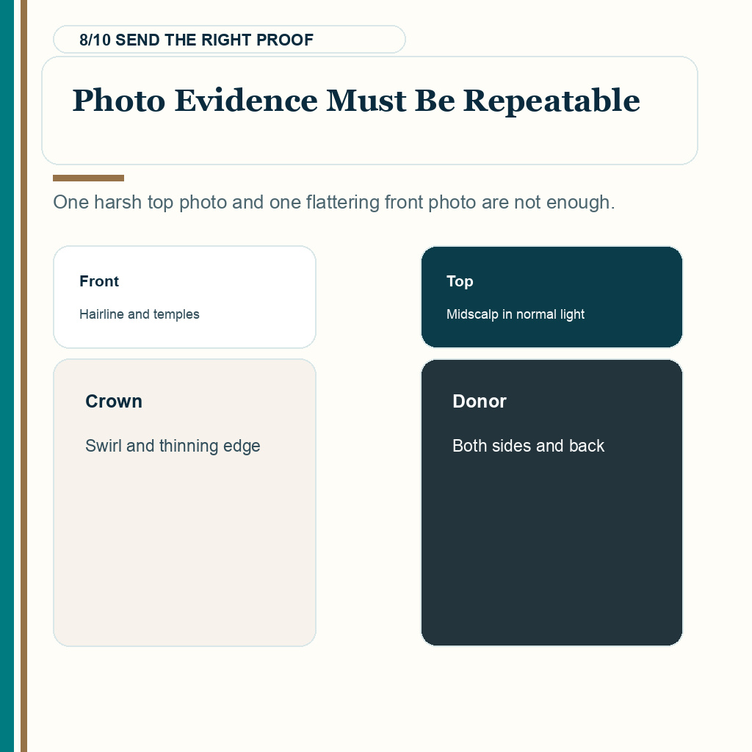Click the brown vertical stripe at left edge
This screenshot has width=752, height=752.
(x=23, y=376)
